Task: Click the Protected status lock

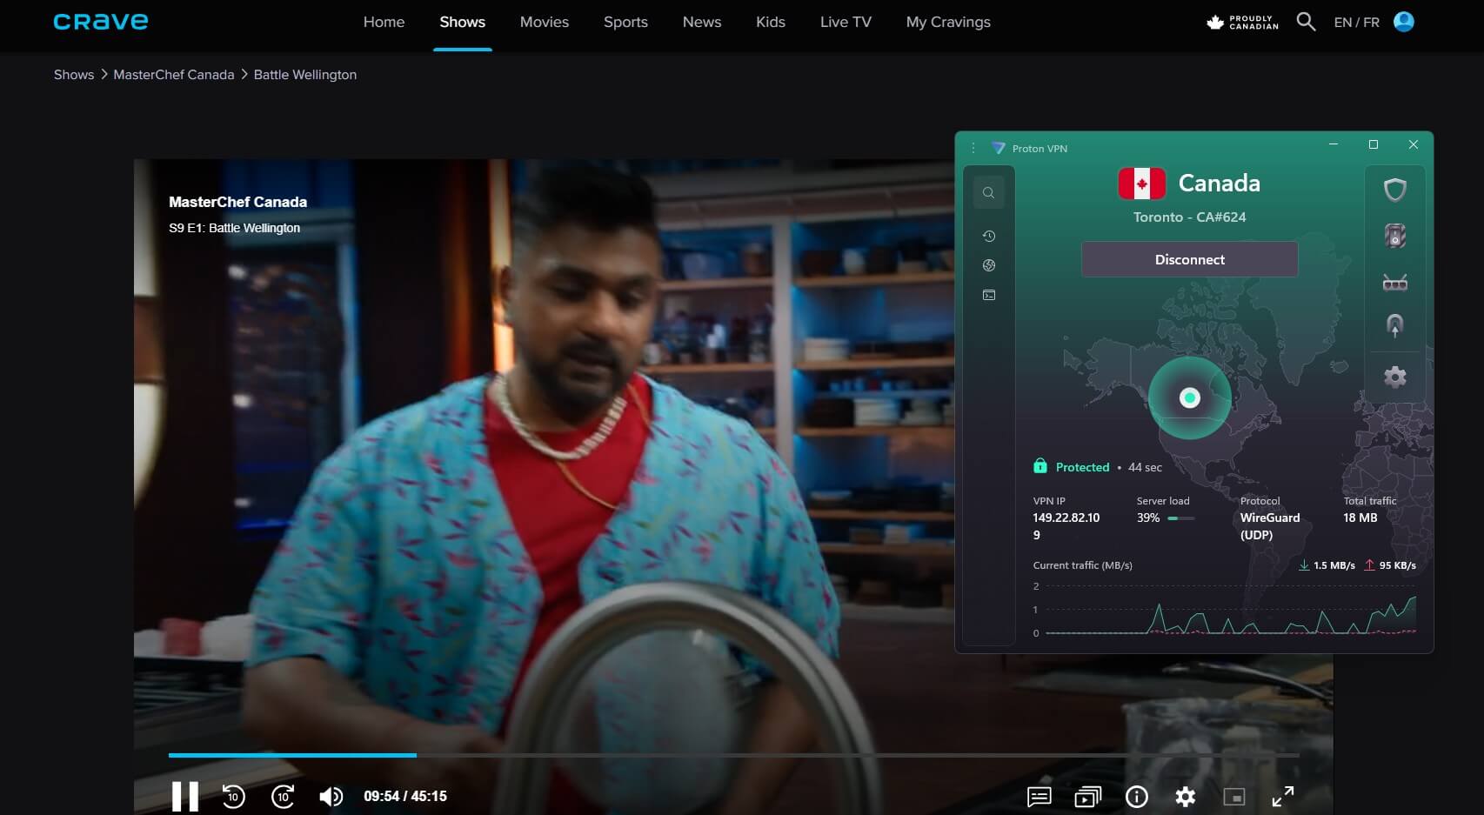Action: [1040, 466]
